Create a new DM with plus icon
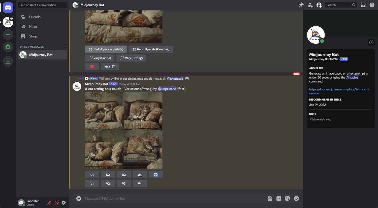The image size is (378, 208). point(65,47)
